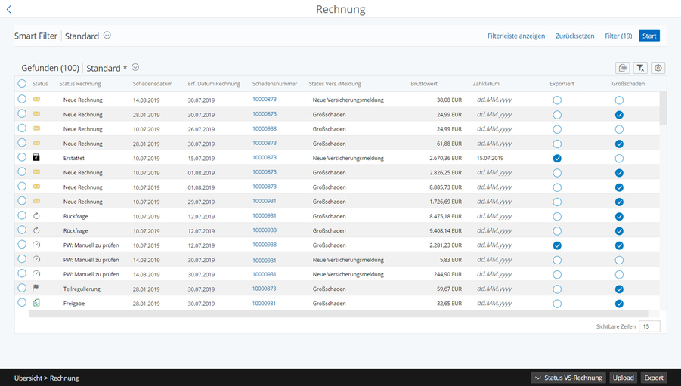Viewport: 681px width, 386px height.
Task: Select the Erstattet row using its checkbox
Action: pyautogui.click(x=22, y=158)
